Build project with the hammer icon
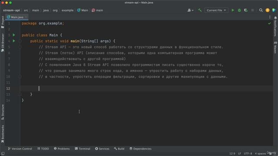Image resolution: width=278 pixels, height=156 pixels. [x=200, y=10]
